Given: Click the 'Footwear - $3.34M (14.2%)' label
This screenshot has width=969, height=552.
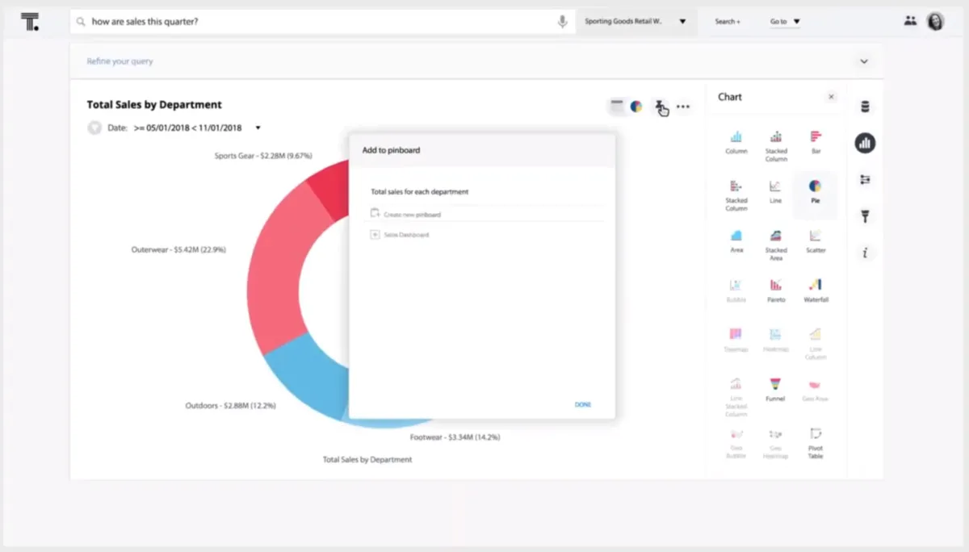Looking at the screenshot, I should coord(455,437).
